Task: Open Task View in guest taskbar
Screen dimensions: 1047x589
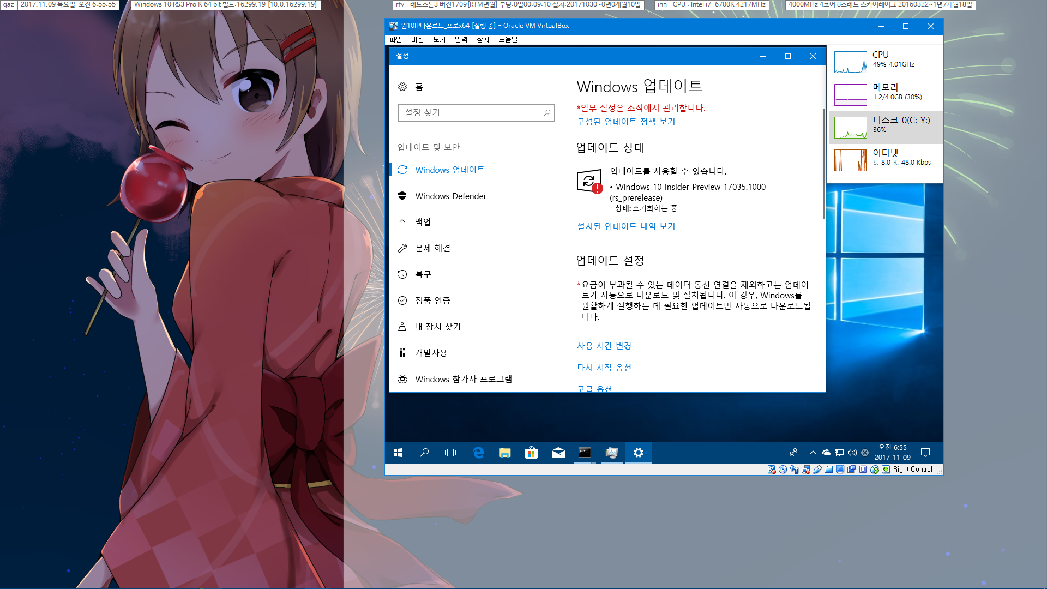Action: click(450, 453)
